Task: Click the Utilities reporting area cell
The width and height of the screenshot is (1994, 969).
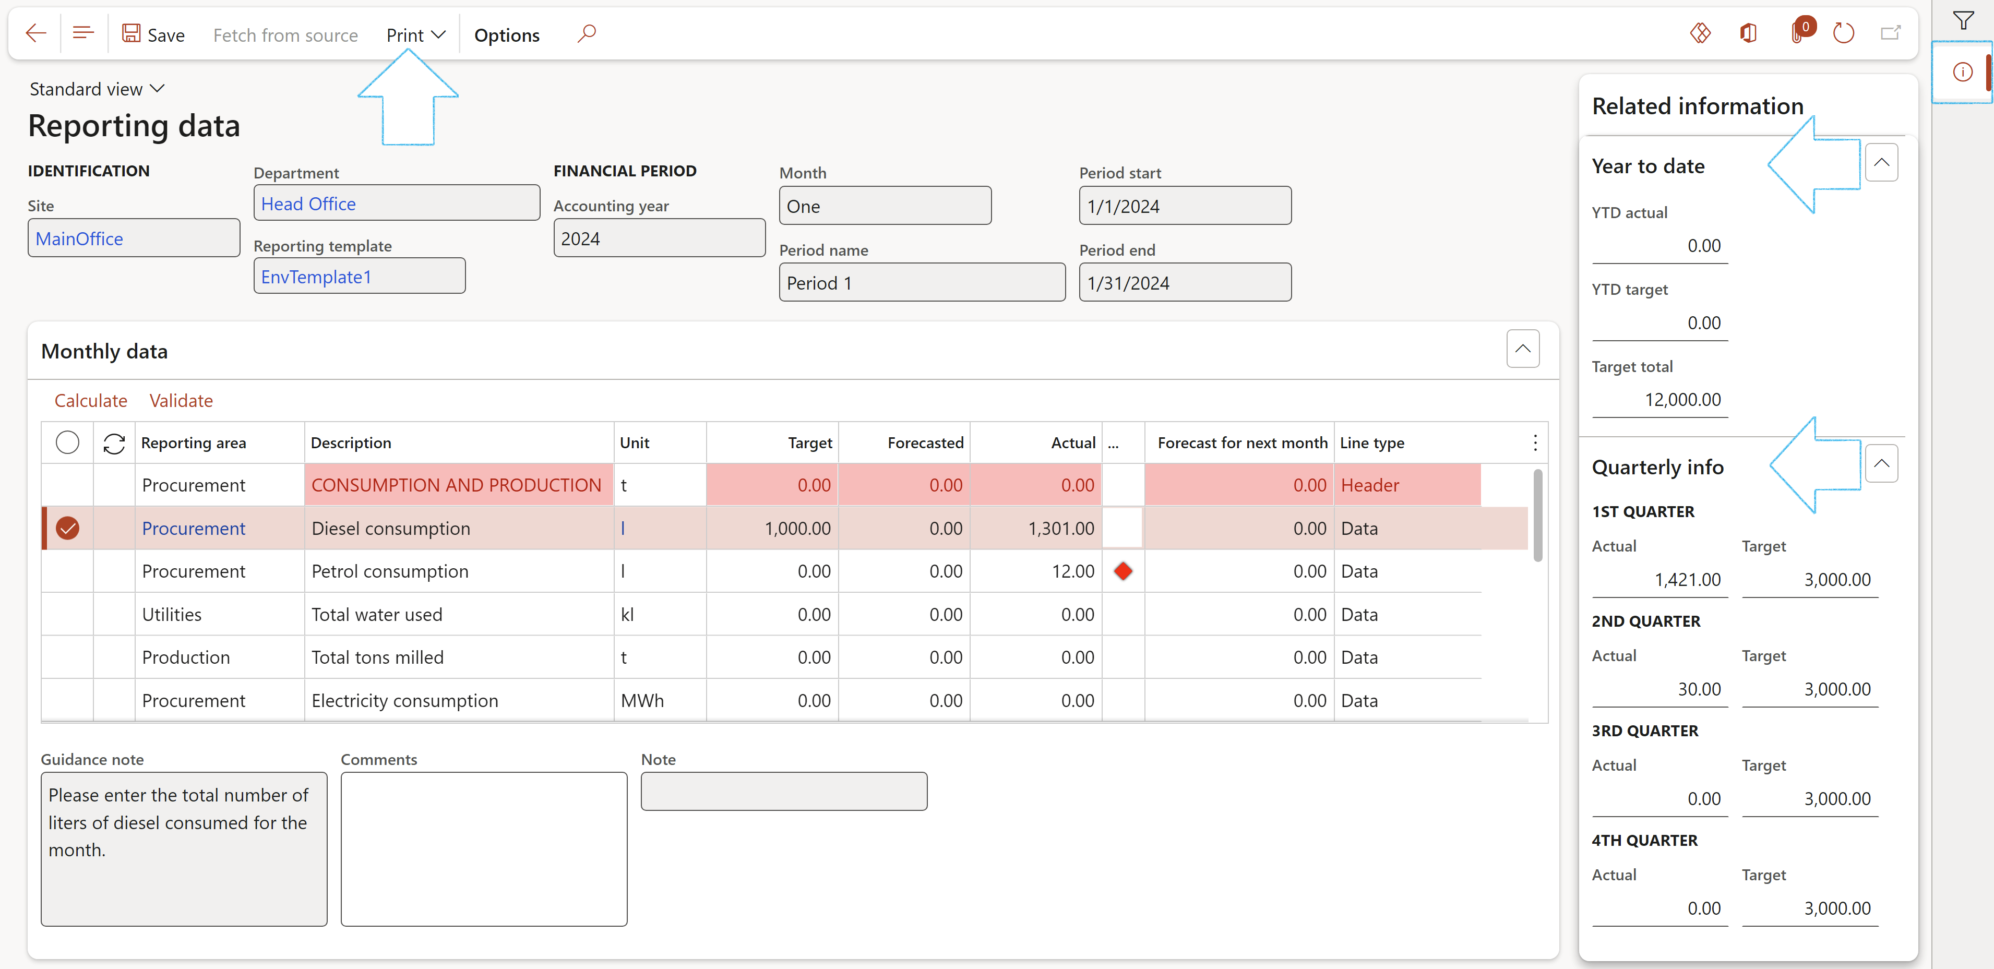Action: [x=220, y=615]
